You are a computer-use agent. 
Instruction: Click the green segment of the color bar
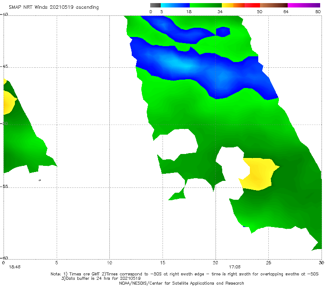pyautogui.click(x=206, y=5)
